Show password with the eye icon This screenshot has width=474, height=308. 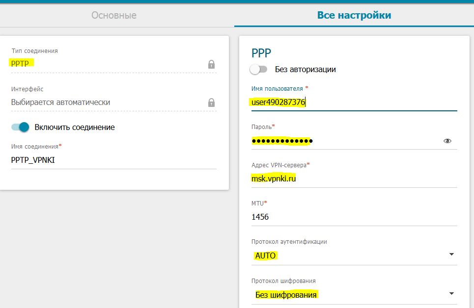[x=447, y=141]
